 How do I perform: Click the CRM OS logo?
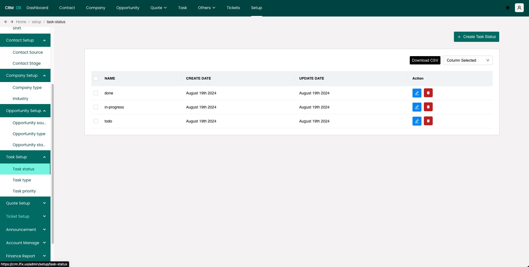[13, 8]
